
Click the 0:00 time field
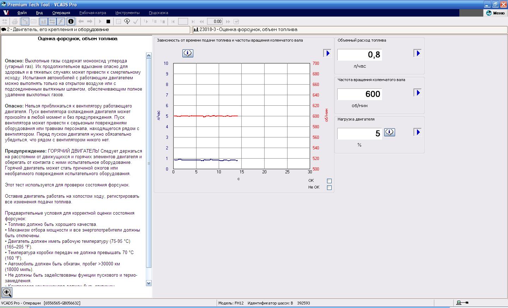pos(215,21)
